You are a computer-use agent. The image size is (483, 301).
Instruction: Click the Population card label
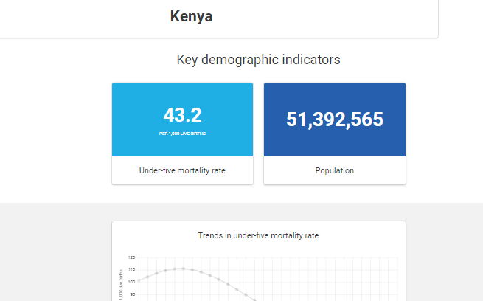[334, 170]
